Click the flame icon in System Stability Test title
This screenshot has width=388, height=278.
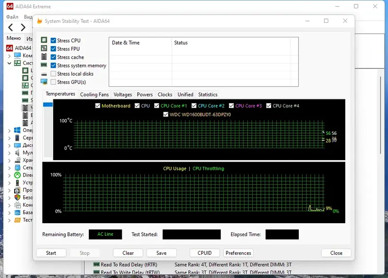pyautogui.click(x=40, y=21)
